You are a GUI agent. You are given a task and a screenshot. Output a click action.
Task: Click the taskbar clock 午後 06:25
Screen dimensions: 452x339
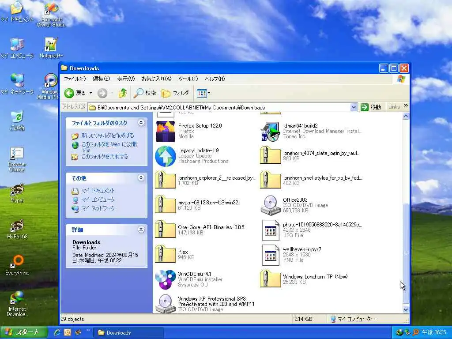pos(434,332)
